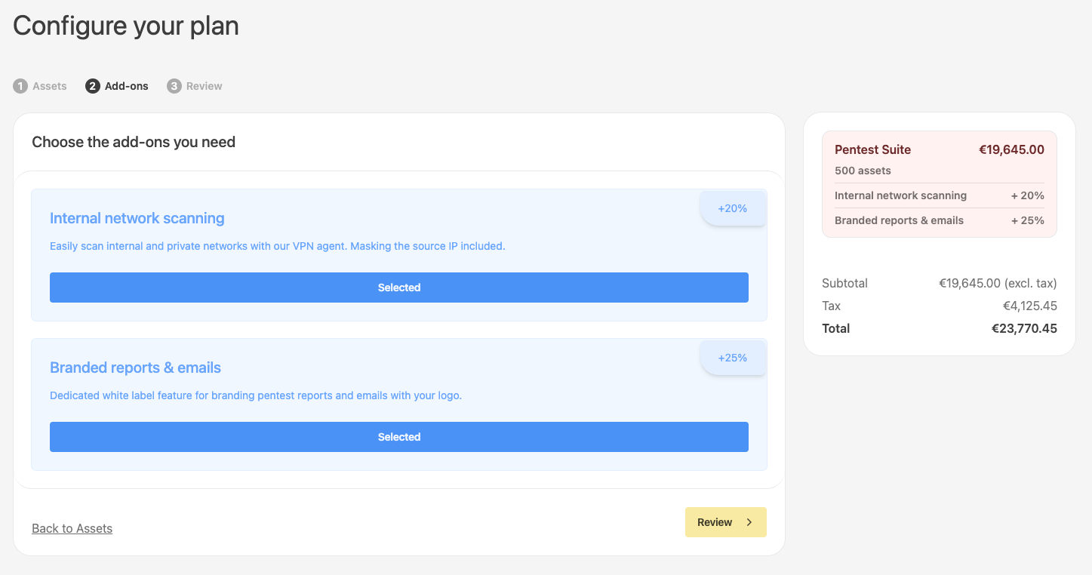Click the white label feature description
The image size is (1092, 575).
tap(256, 395)
